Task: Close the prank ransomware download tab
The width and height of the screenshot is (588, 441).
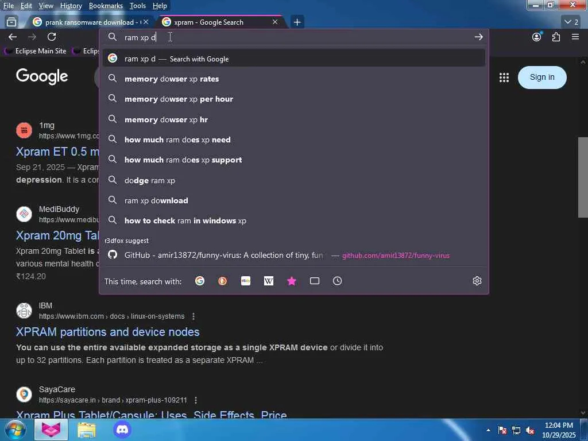Action: click(146, 22)
